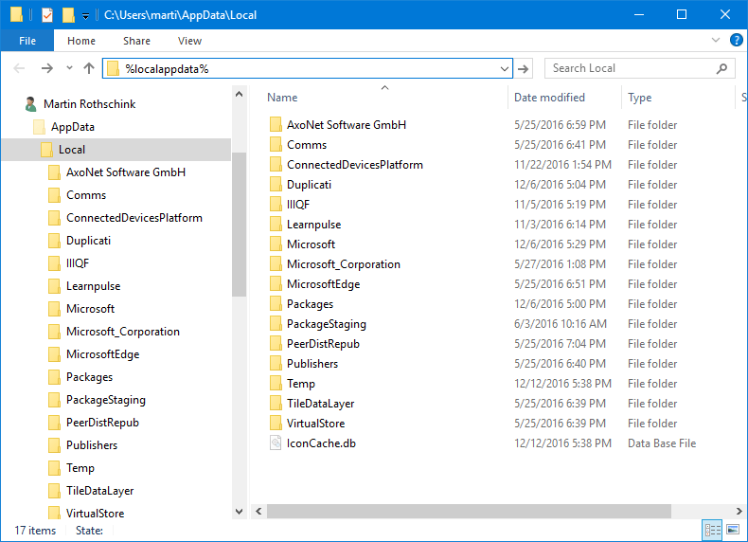748x542 pixels.
Task: Click the Comms folder icon in the list
Action: click(276, 145)
